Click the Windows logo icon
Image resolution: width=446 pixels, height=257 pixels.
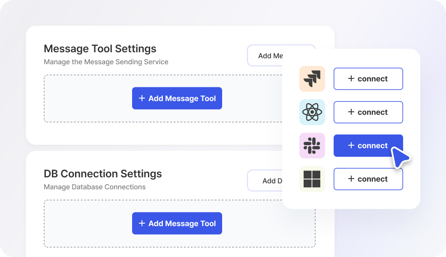[x=312, y=179]
